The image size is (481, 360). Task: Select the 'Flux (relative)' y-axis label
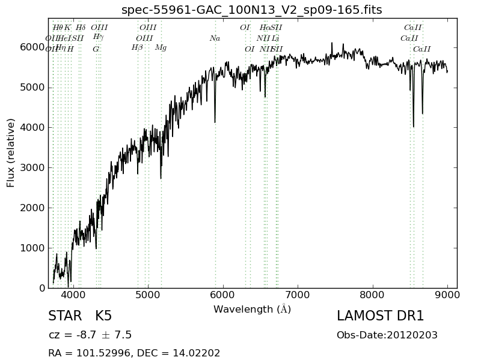(10, 153)
